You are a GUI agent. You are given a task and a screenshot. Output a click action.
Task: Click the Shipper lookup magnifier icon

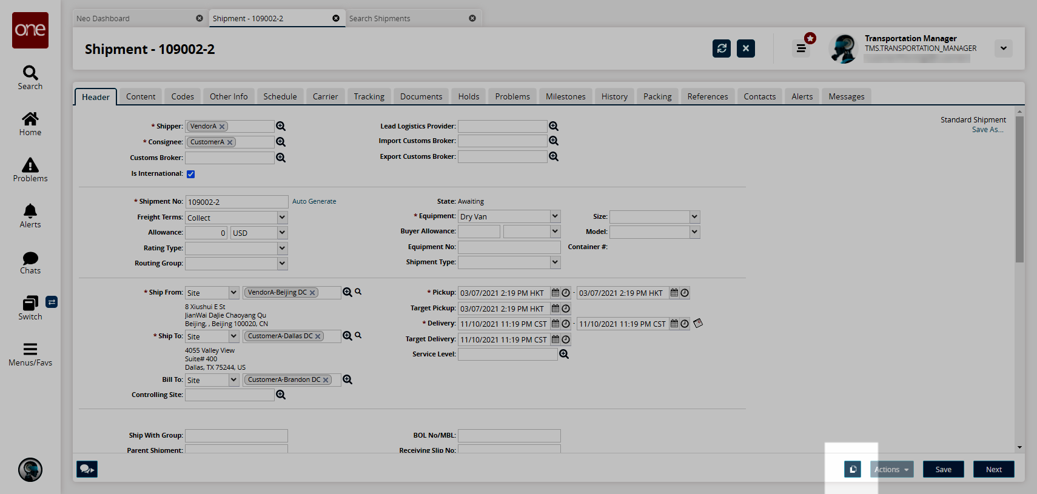(281, 126)
